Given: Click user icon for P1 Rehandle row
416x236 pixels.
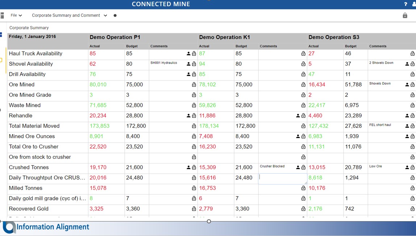Looking at the screenshot, I should coord(188,116).
